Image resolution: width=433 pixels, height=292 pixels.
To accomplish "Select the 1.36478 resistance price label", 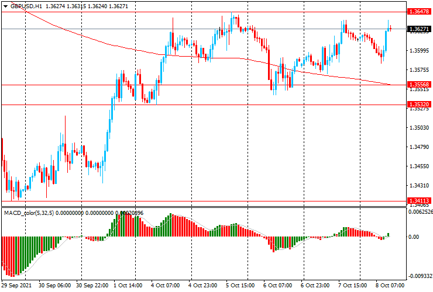I will pyautogui.click(x=419, y=12).
